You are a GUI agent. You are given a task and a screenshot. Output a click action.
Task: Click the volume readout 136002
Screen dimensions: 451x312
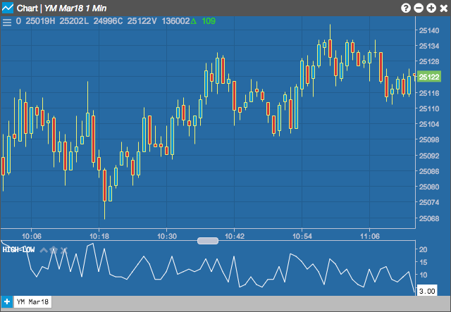coord(175,21)
